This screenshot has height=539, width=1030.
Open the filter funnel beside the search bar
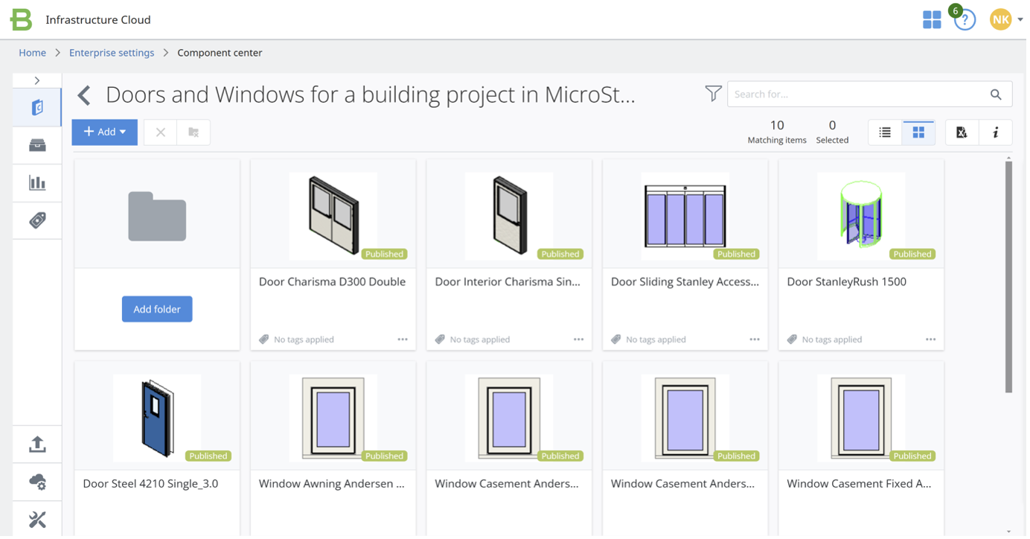(712, 94)
